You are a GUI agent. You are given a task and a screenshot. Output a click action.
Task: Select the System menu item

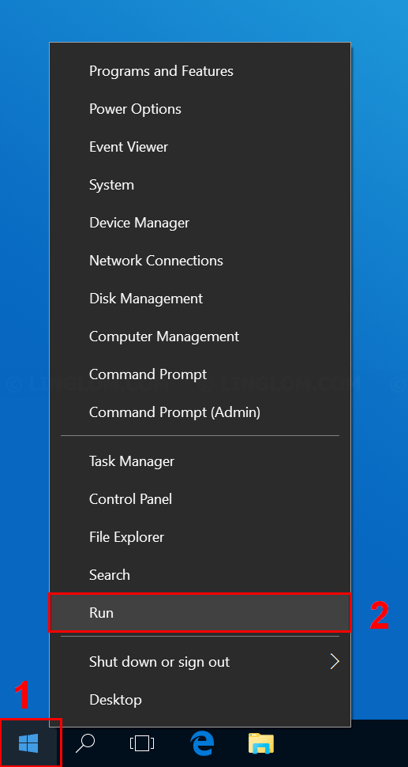click(200, 185)
